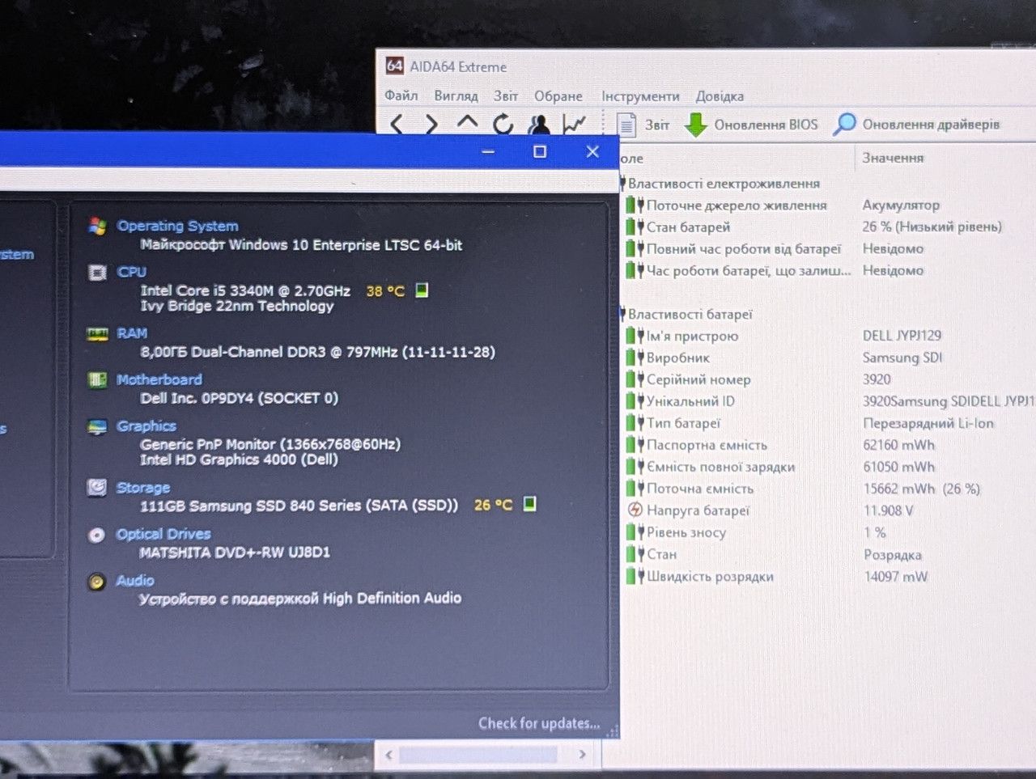The width and height of the screenshot is (1036, 779).
Task: Click the Значення column header
Action: [x=893, y=158]
